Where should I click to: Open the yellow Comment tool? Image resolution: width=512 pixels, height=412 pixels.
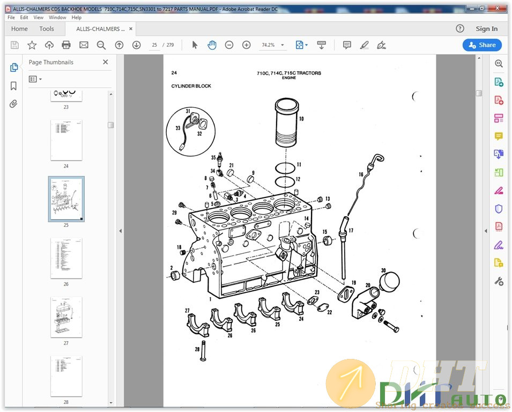point(499,136)
